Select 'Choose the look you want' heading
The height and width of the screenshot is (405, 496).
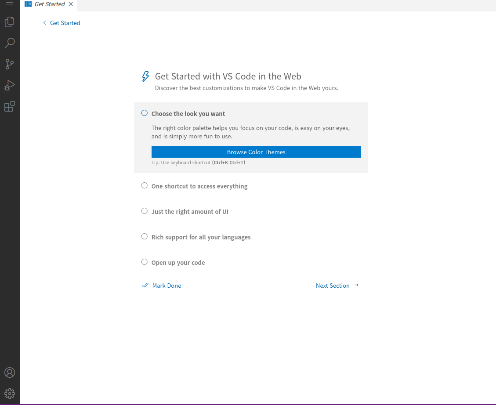coord(188,114)
